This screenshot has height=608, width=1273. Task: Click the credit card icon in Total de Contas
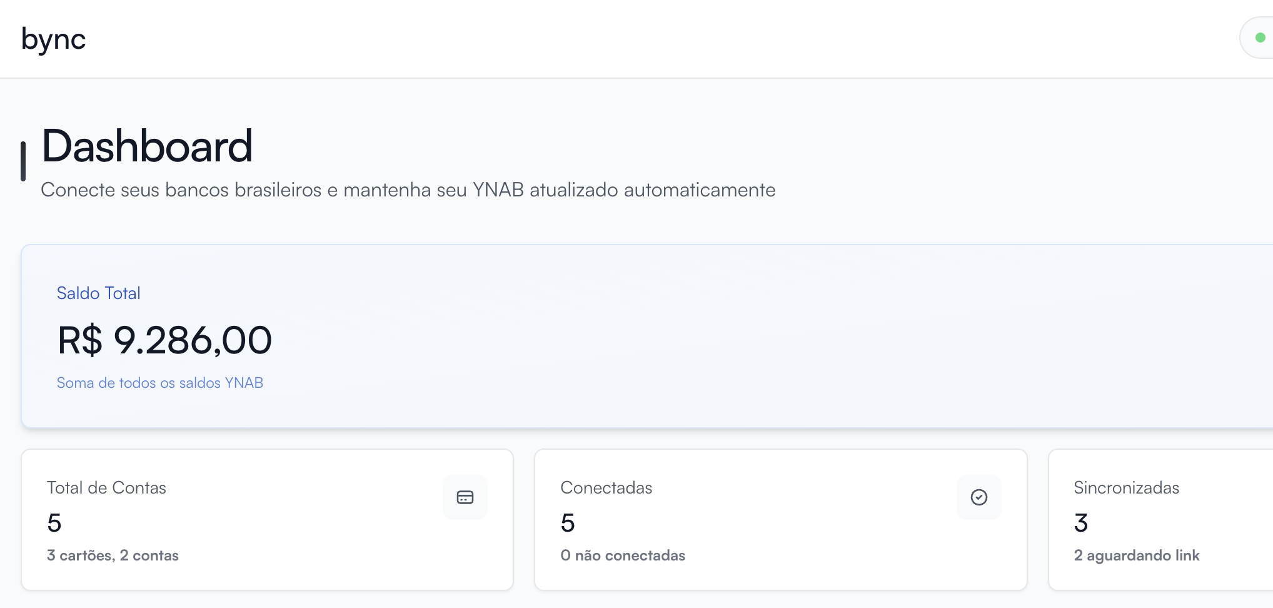[x=465, y=497]
